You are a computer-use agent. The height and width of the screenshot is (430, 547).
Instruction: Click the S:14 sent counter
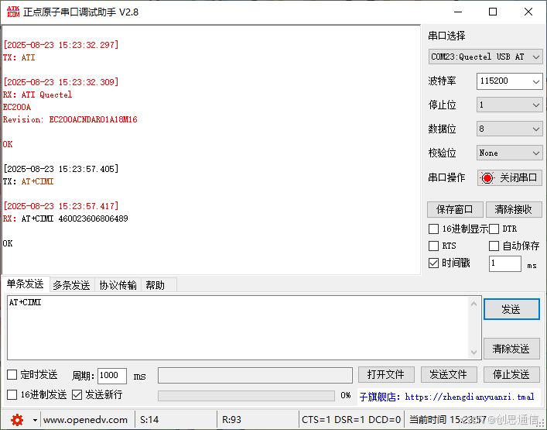click(x=149, y=420)
